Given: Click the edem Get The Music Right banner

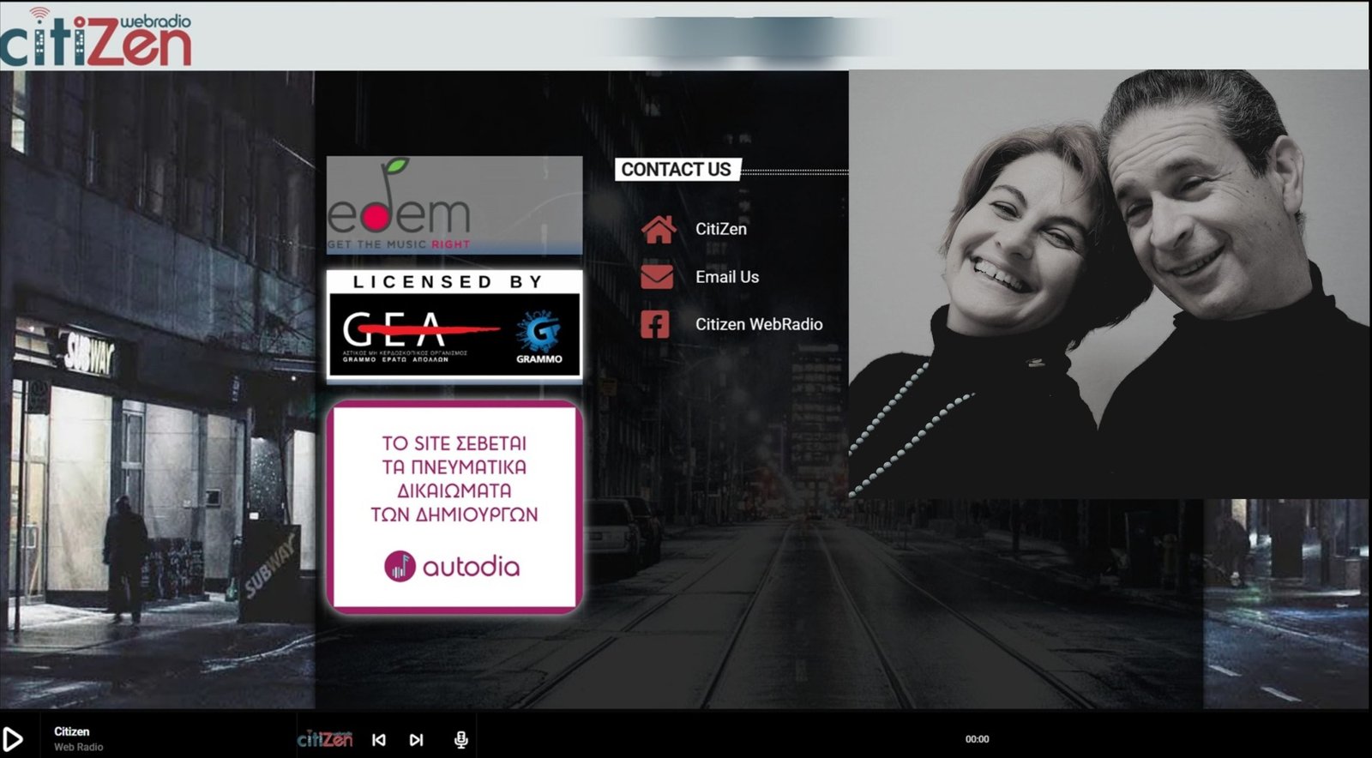Looking at the screenshot, I should tap(454, 205).
